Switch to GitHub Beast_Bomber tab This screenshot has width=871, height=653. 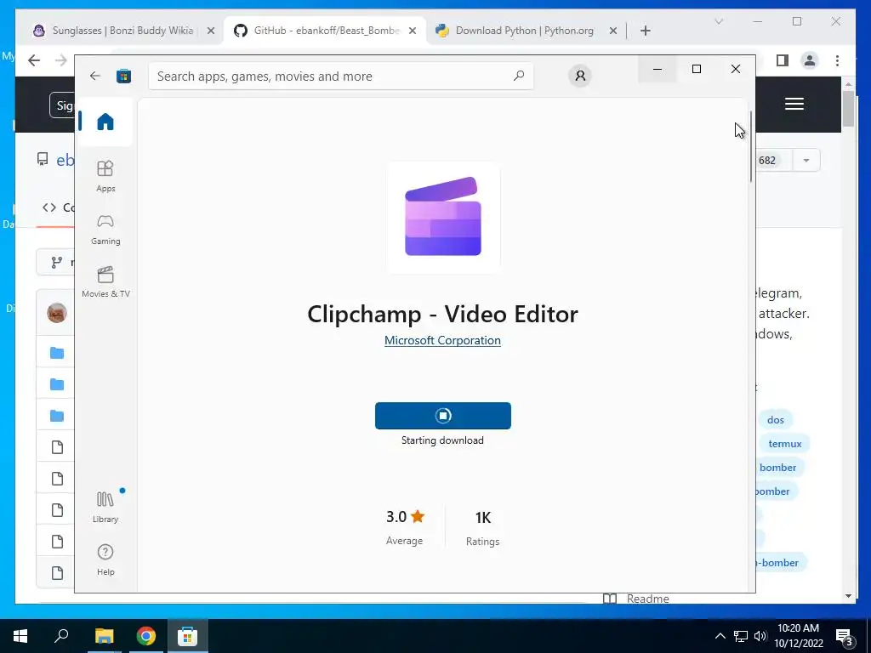pyautogui.click(x=326, y=31)
